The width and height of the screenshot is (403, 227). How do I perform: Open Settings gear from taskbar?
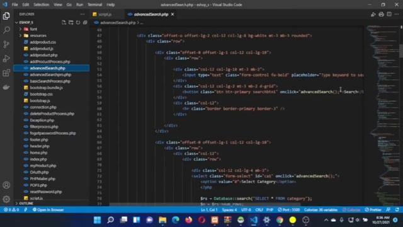(266, 220)
